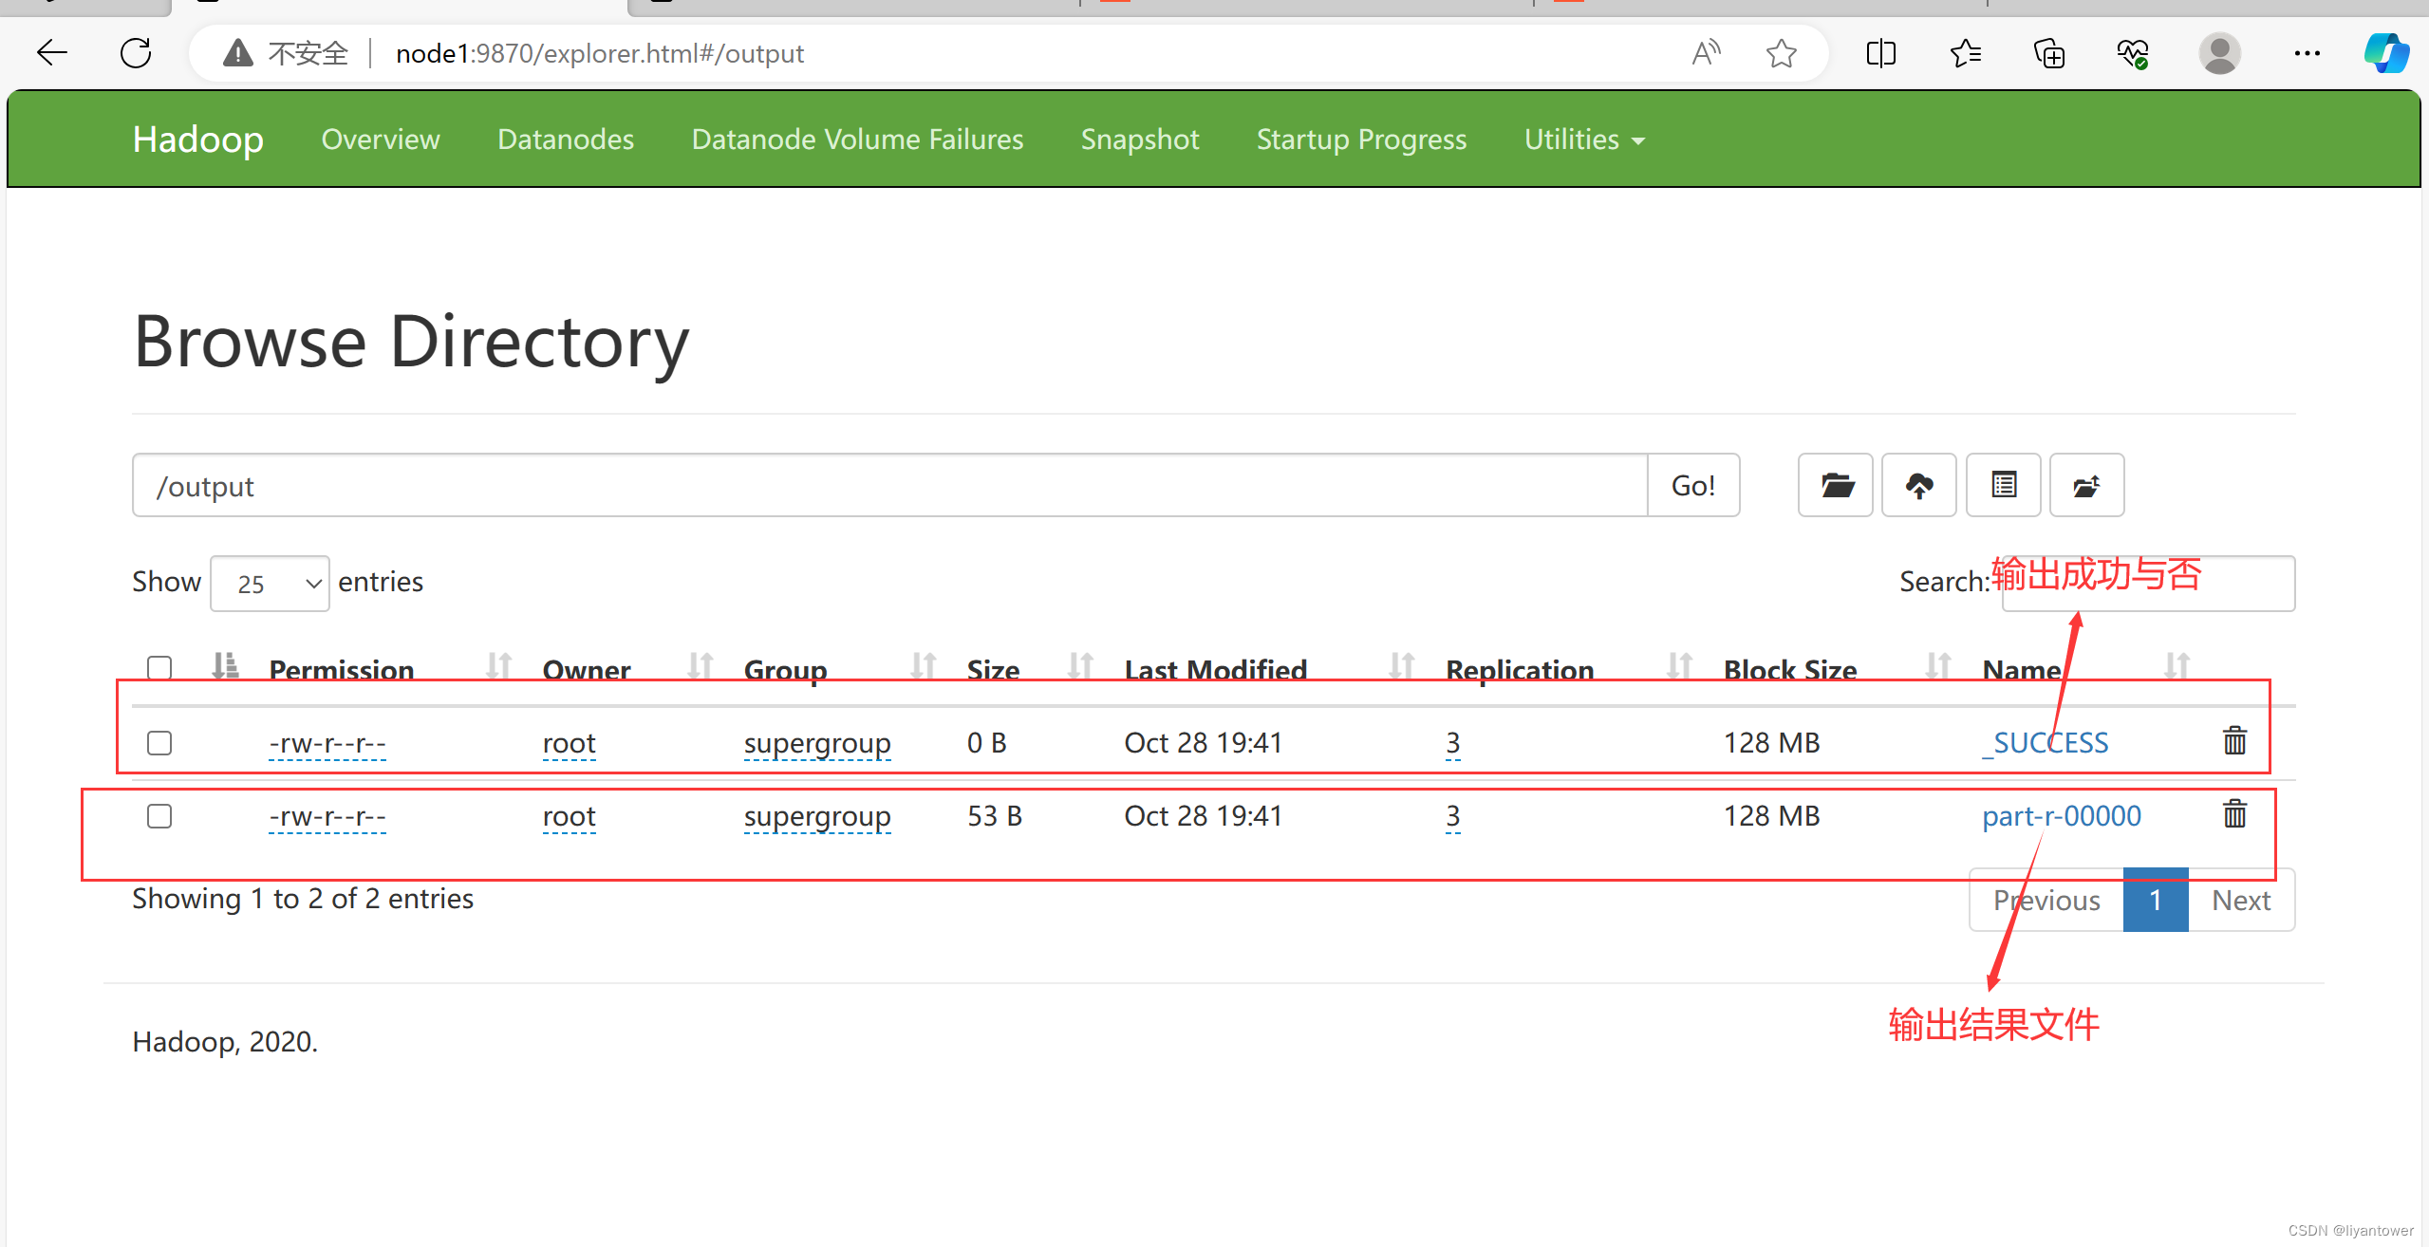The width and height of the screenshot is (2429, 1247).
Task: Open the Snapshot nav item
Action: click(1140, 140)
